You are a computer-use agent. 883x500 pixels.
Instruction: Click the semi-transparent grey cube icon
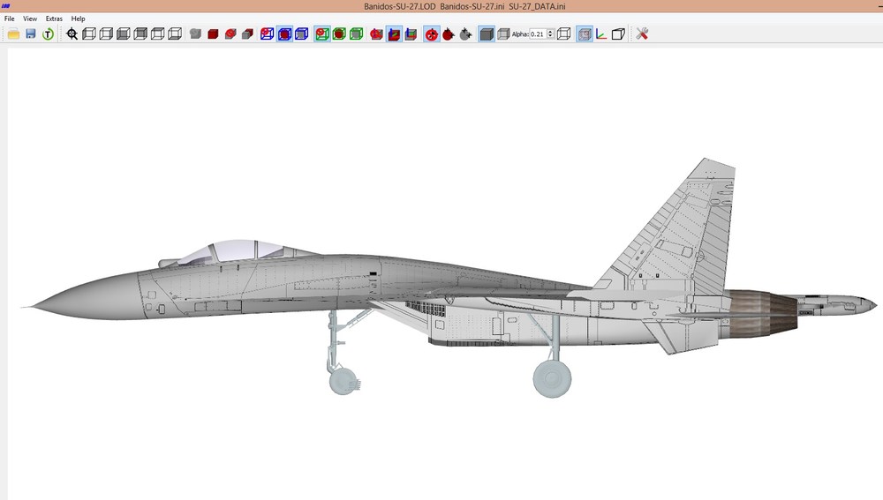(503, 34)
